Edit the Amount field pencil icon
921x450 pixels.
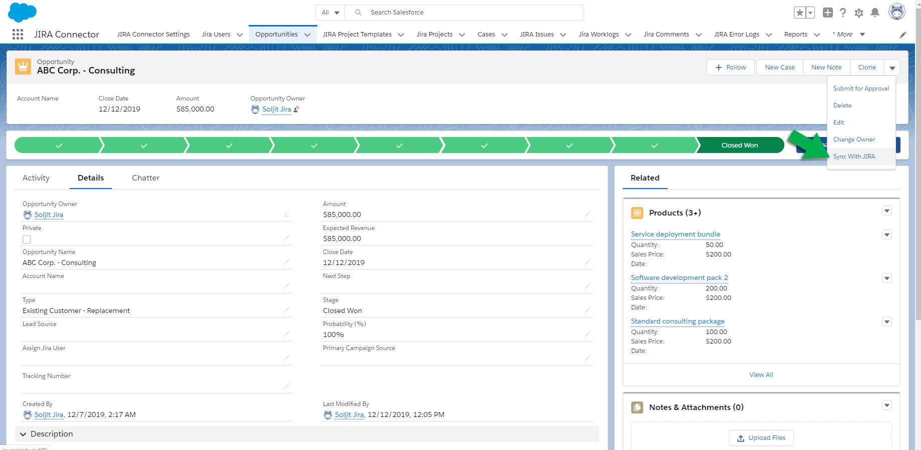pos(588,214)
